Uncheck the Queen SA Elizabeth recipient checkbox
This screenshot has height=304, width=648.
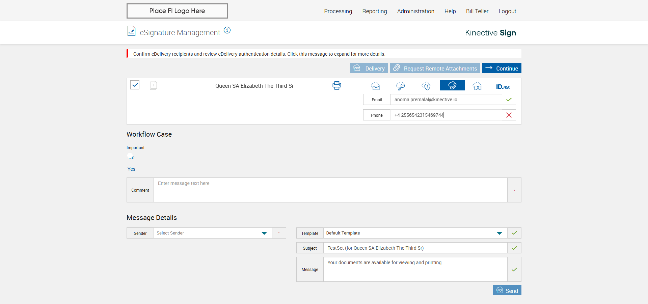pyautogui.click(x=135, y=85)
